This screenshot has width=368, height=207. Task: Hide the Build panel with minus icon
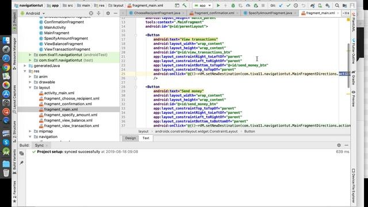tap(346, 145)
